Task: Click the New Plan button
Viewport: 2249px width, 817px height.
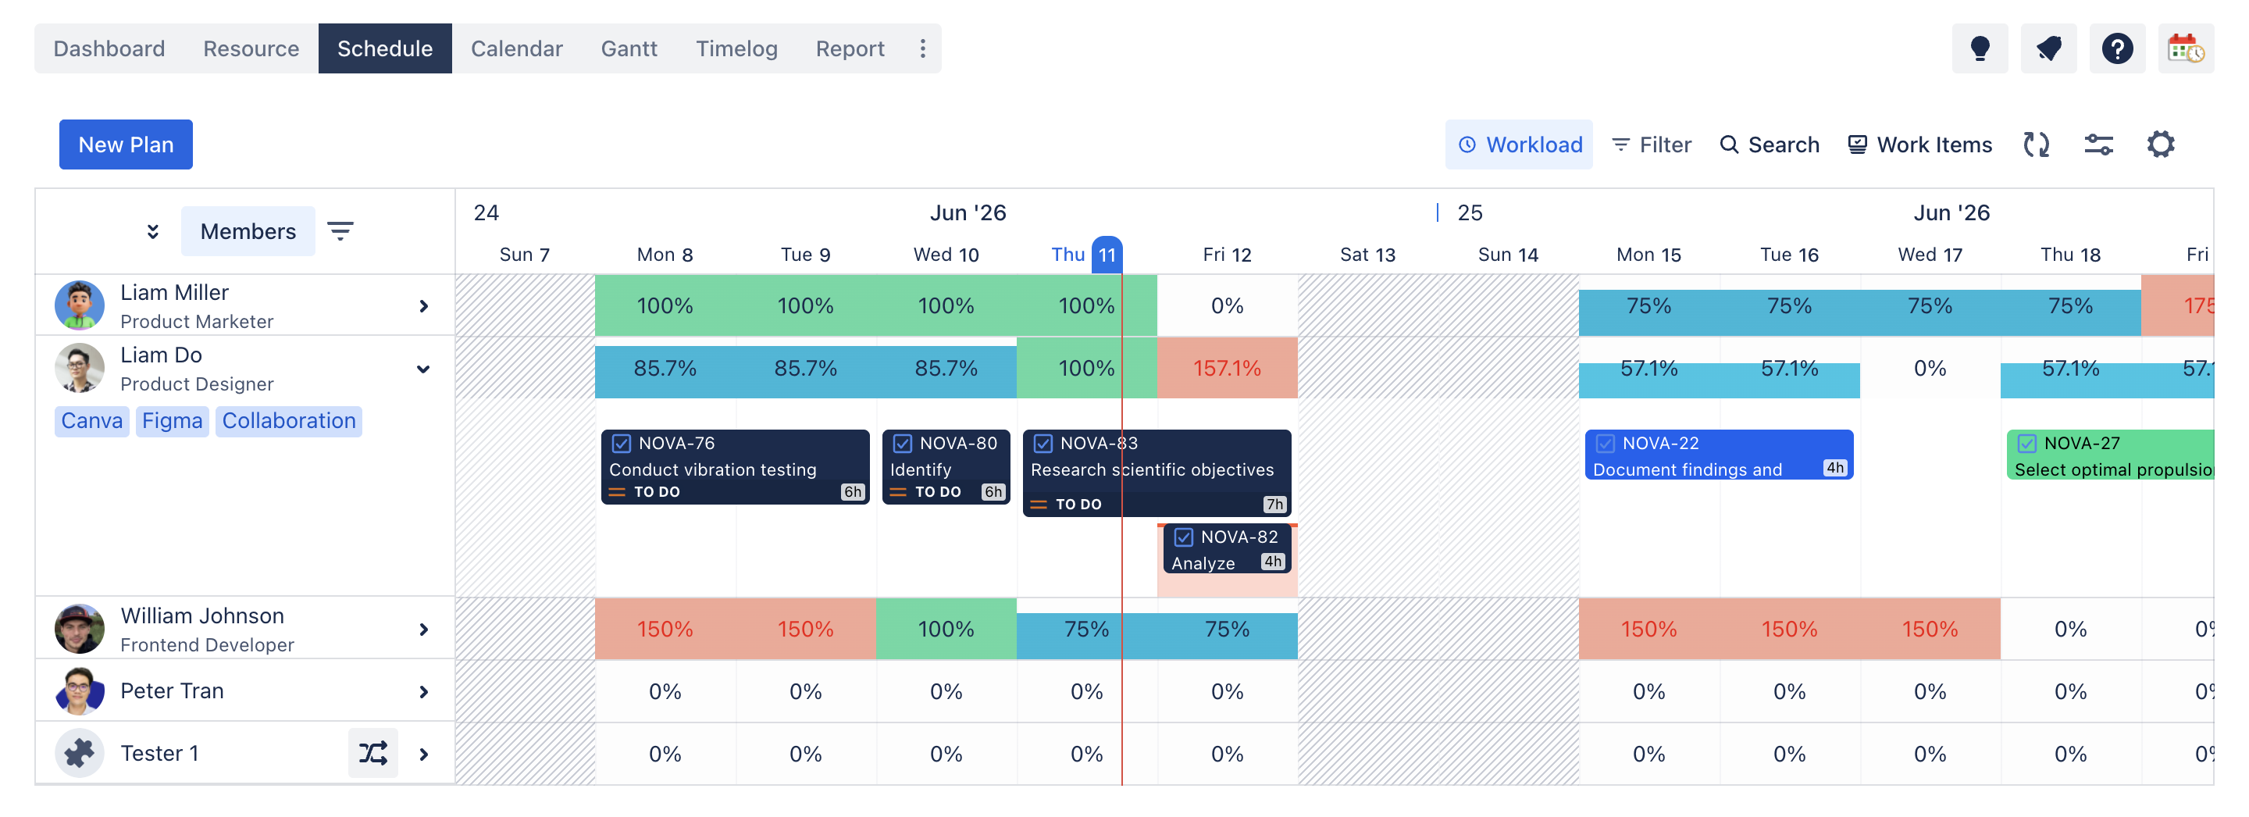Action: [x=126, y=145]
